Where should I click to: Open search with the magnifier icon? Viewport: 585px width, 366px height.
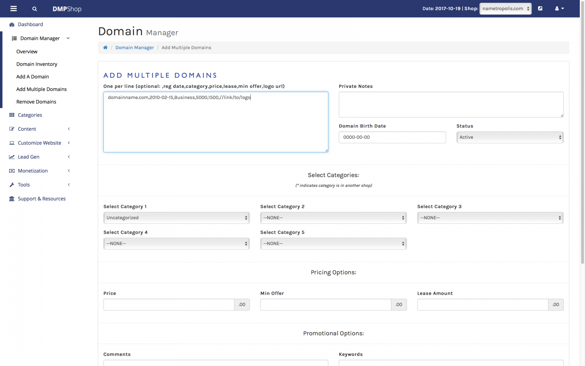click(x=35, y=9)
